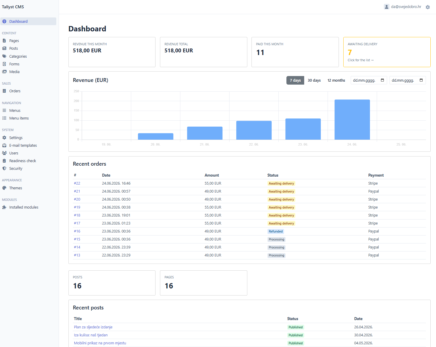Click the Paid this month card

pyautogui.click(x=295, y=52)
